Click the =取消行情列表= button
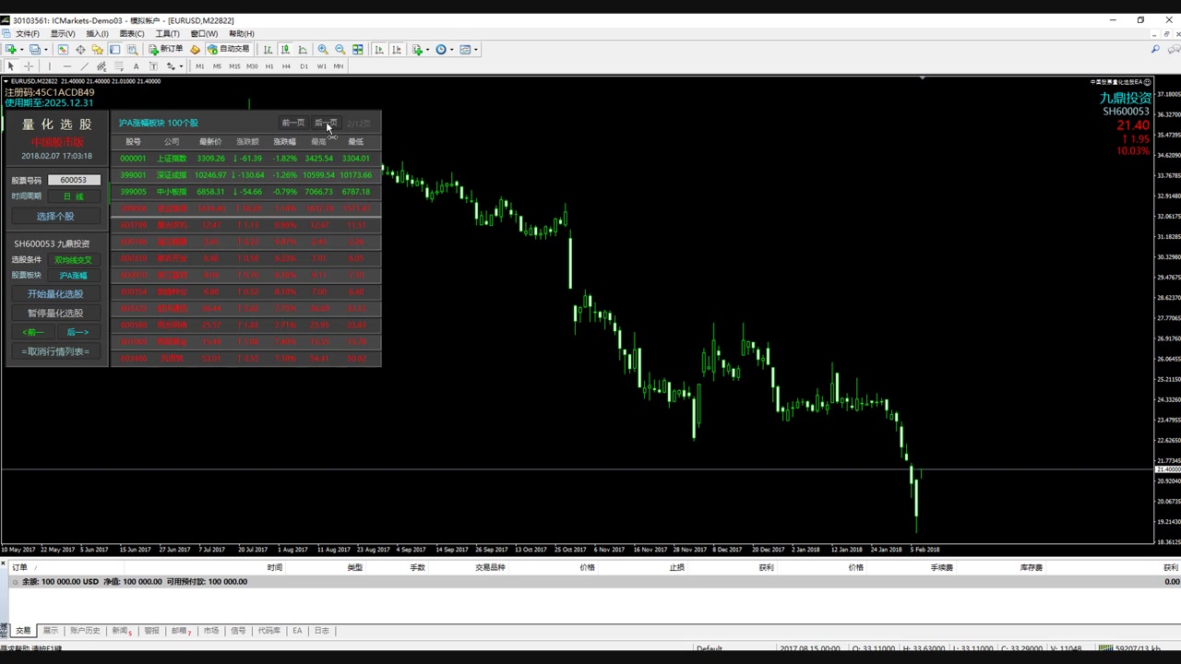The width and height of the screenshot is (1181, 664). tap(55, 351)
